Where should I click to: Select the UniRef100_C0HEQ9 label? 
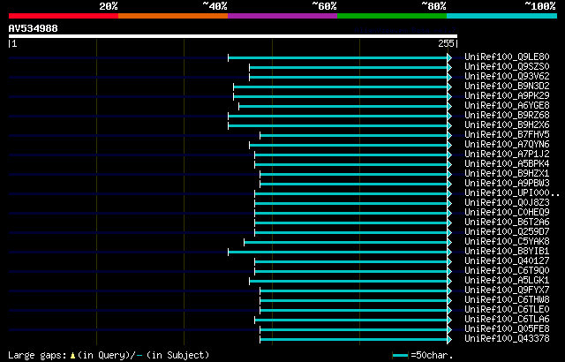(x=507, y=213)
